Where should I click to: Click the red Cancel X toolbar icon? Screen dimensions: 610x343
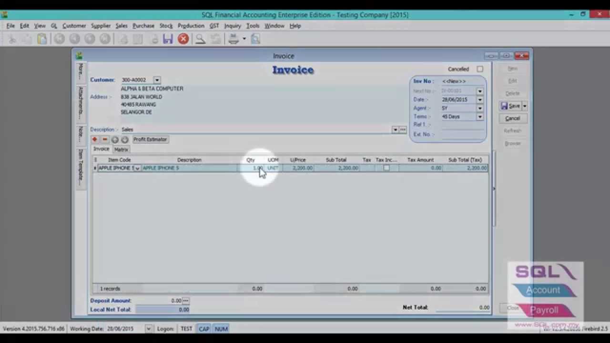tap(183, 39)
